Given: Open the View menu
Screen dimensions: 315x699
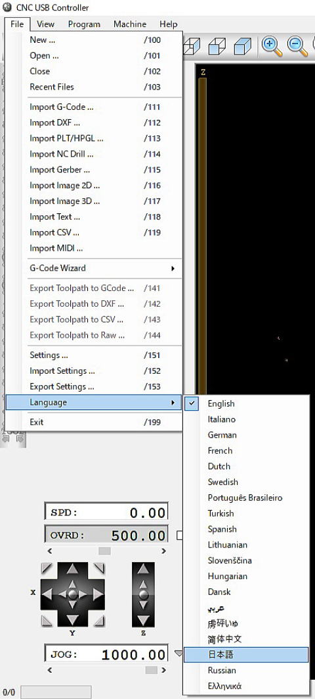Looking at the screenshot, I should [45, 24].
